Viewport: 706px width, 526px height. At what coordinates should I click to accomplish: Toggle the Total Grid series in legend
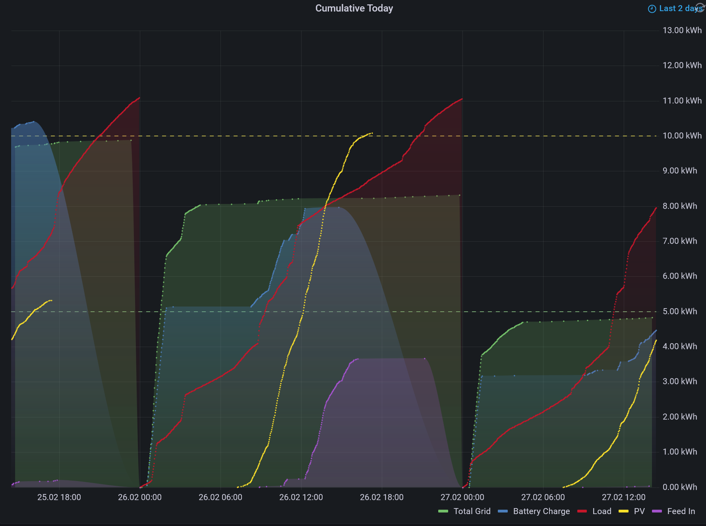(x=472, y=511)
